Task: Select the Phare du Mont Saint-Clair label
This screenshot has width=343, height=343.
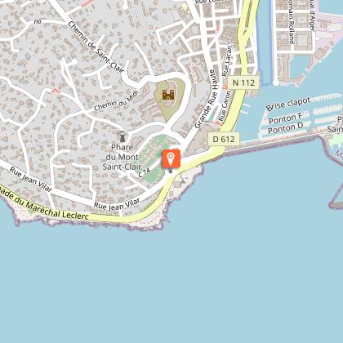Action: tap(122, 157)
